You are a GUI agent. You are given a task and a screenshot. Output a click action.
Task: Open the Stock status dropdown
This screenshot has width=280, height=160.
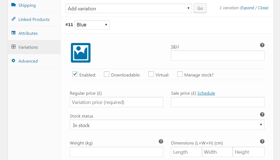pyautogui.click(x=167, y=124)
